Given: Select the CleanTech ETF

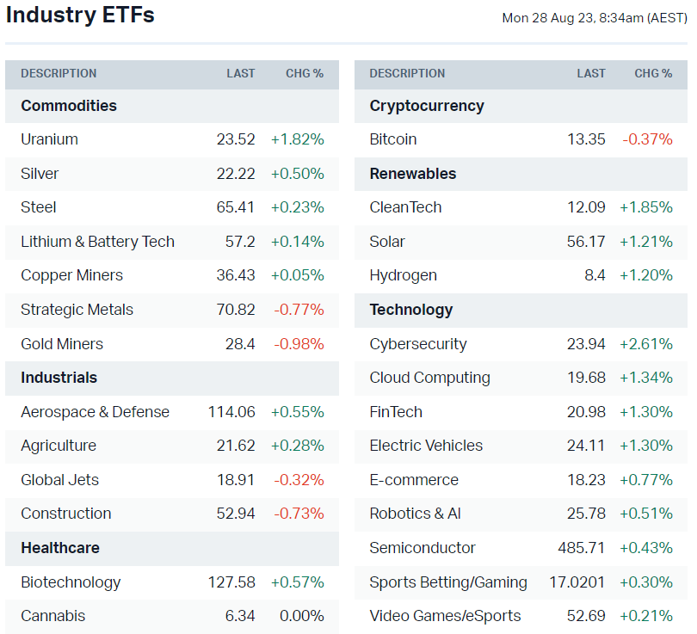Looking at the screenshot, I should (405, 207).
